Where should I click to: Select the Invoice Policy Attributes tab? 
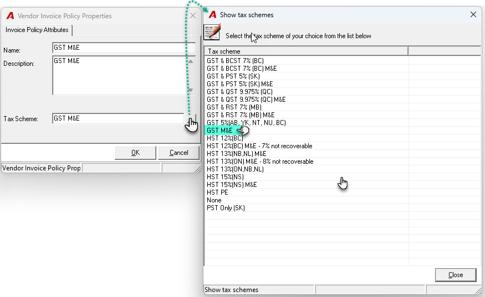click(37, 30)
